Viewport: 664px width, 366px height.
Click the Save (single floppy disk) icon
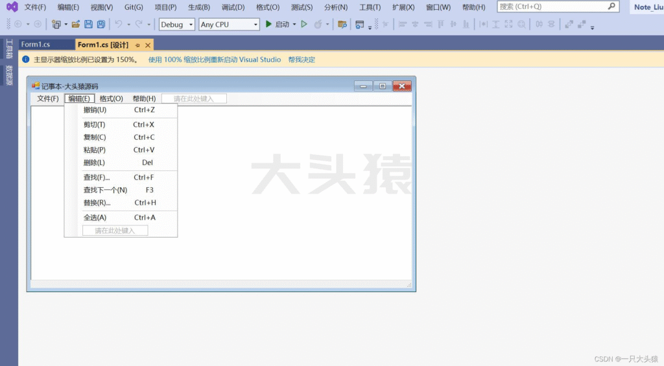(88, 25)
